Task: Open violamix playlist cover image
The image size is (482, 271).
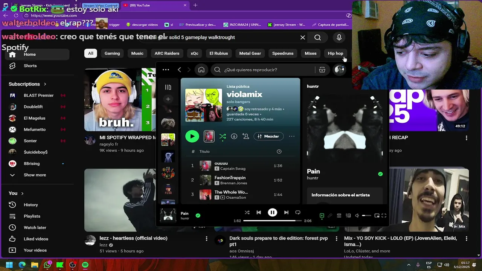Action: (x=204, y=105)
